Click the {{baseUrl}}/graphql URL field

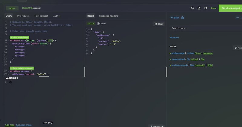click(x=31, y=8)
